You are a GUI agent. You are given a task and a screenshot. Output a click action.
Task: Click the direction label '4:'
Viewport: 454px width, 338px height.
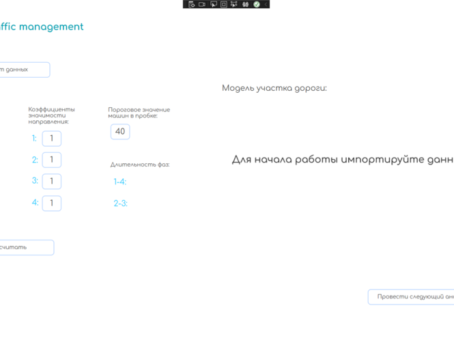click(35, 202)
